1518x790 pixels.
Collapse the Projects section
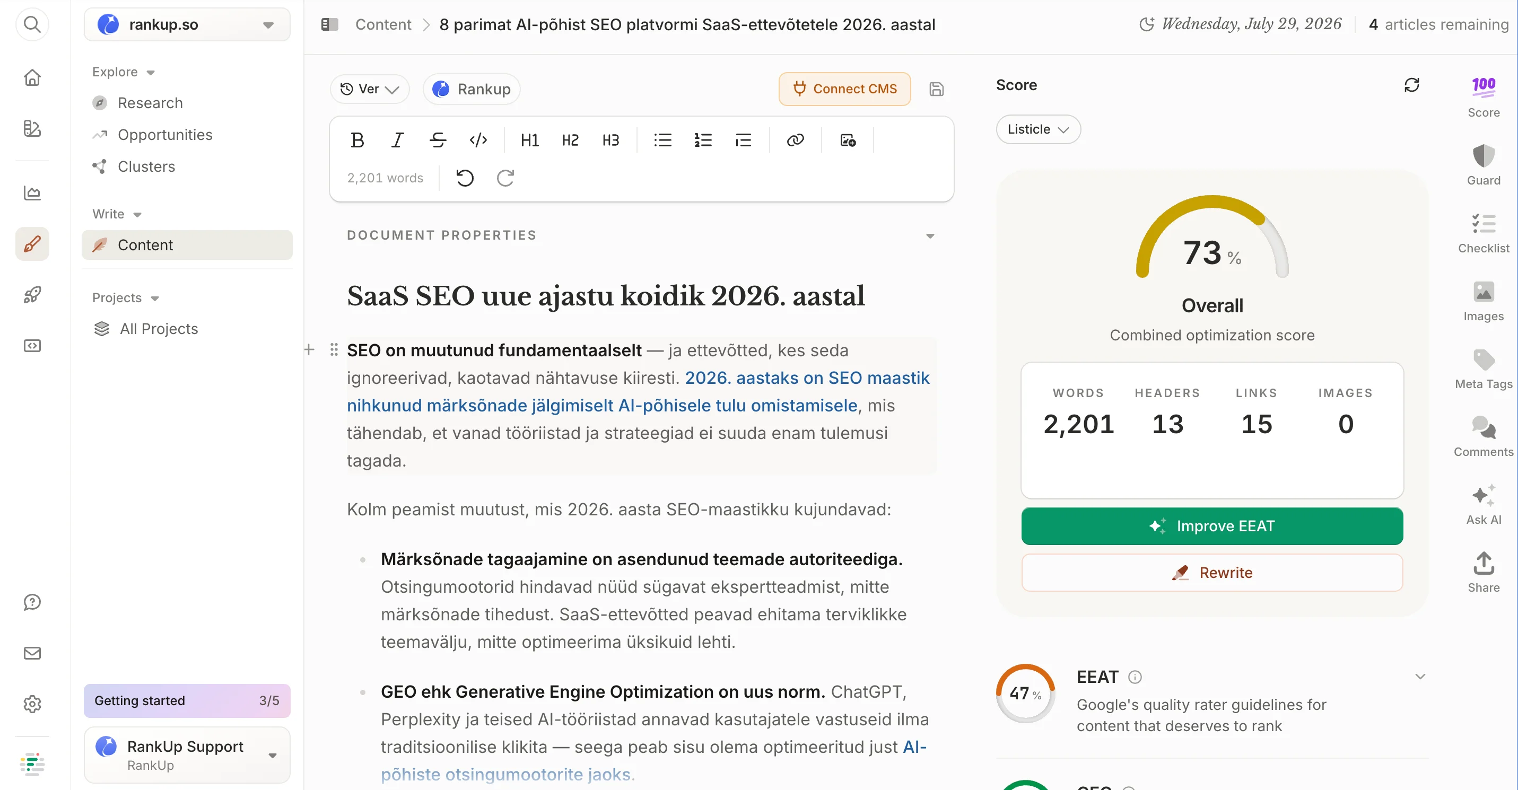coord(126,297)
